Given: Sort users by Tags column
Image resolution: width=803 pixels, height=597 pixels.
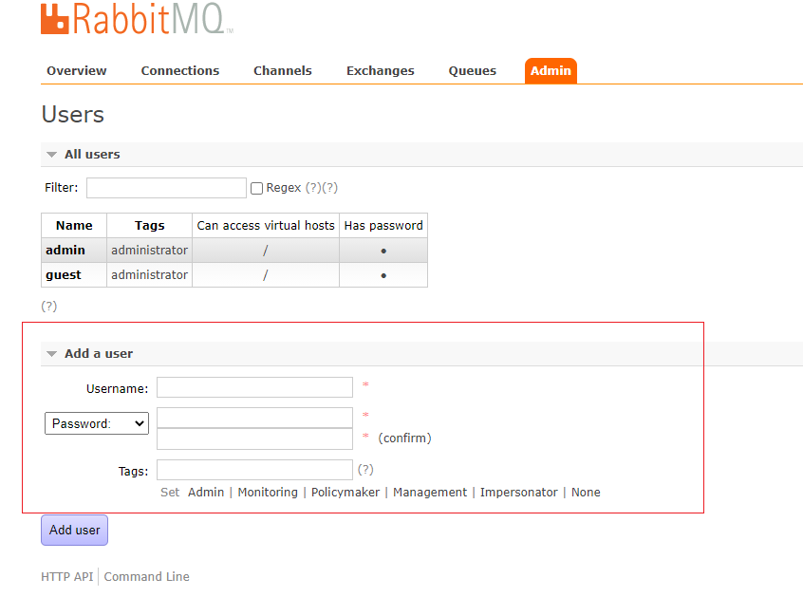Looking at the screenshot, I should pyautogui.click(x=150, y=226).
